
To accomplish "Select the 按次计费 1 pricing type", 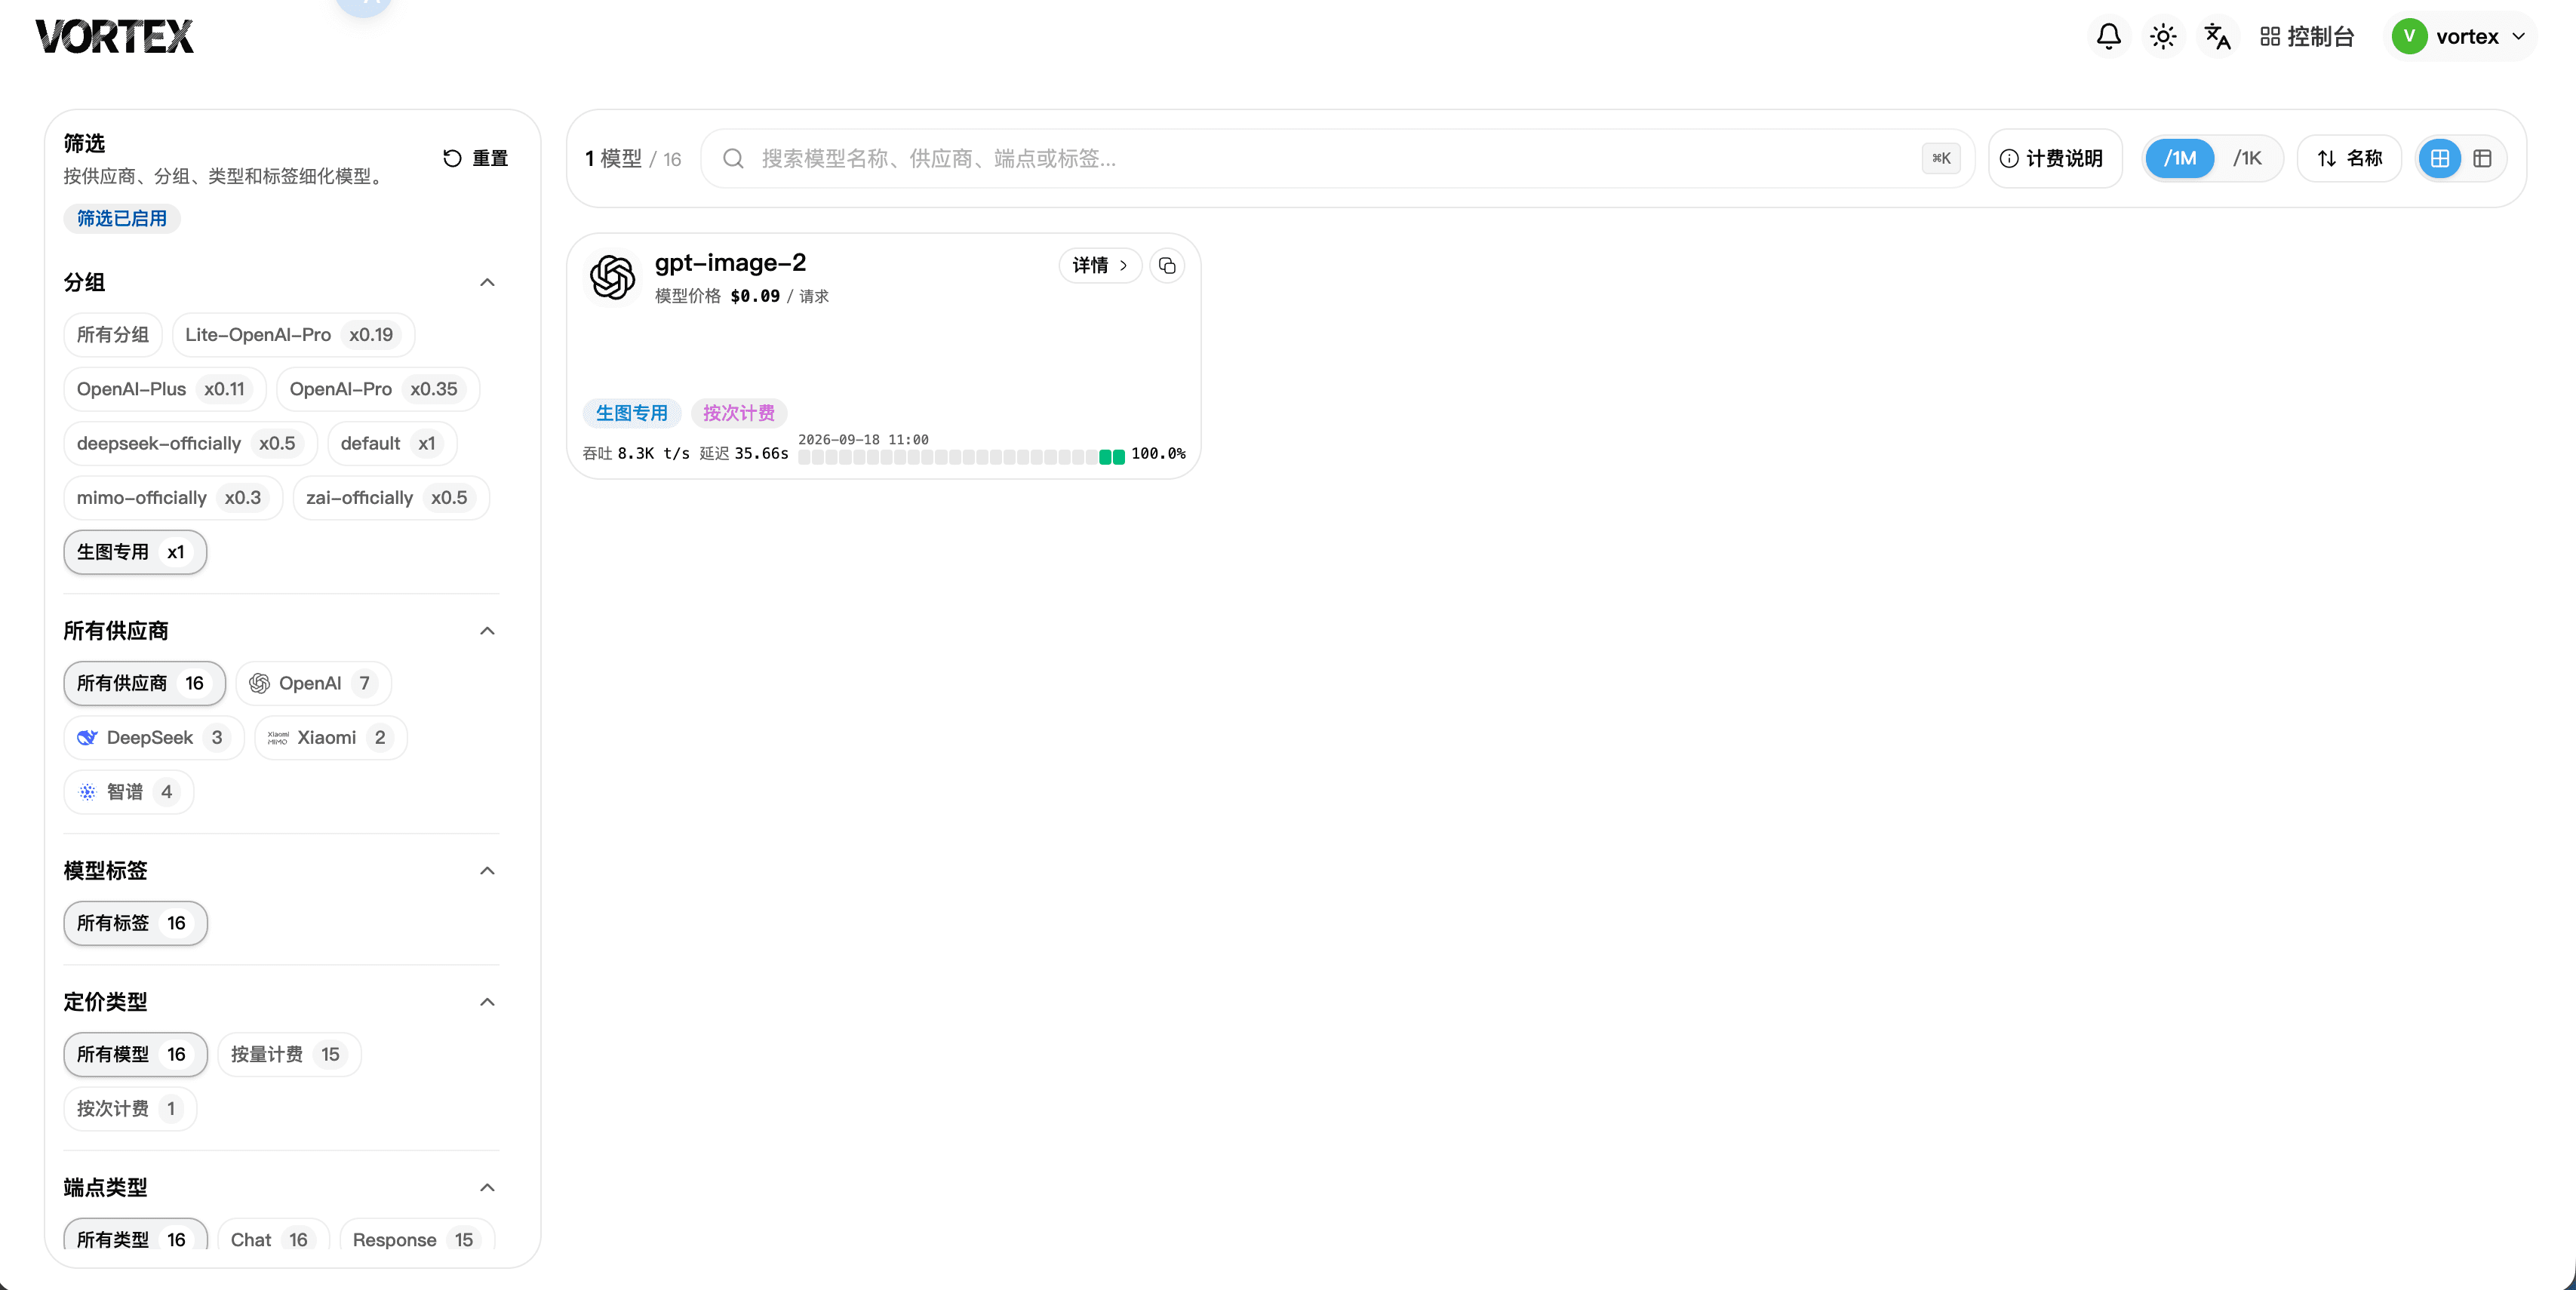I will 130,1108.
